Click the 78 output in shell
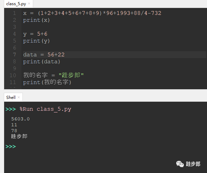Screen dimensions: 207x173 (14, 131)
